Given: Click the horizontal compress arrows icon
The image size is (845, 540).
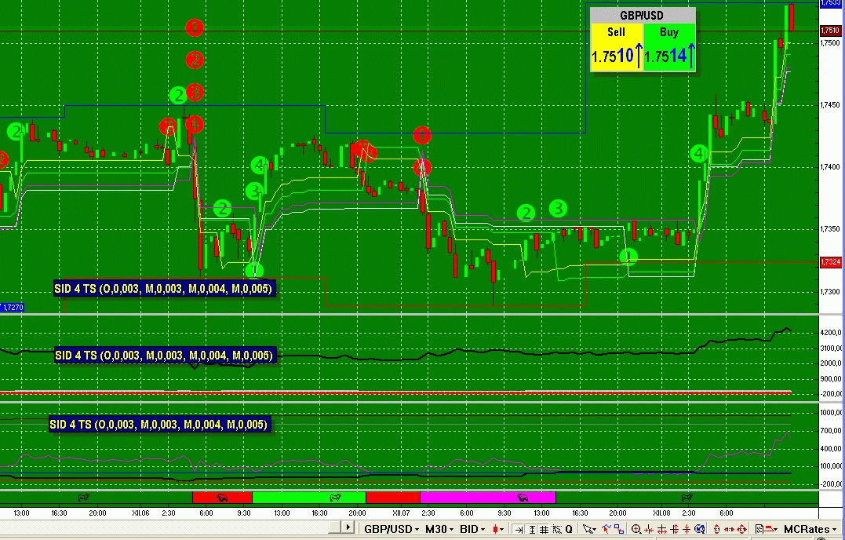Looking at the screenshot, I should (x=648, y=529).
